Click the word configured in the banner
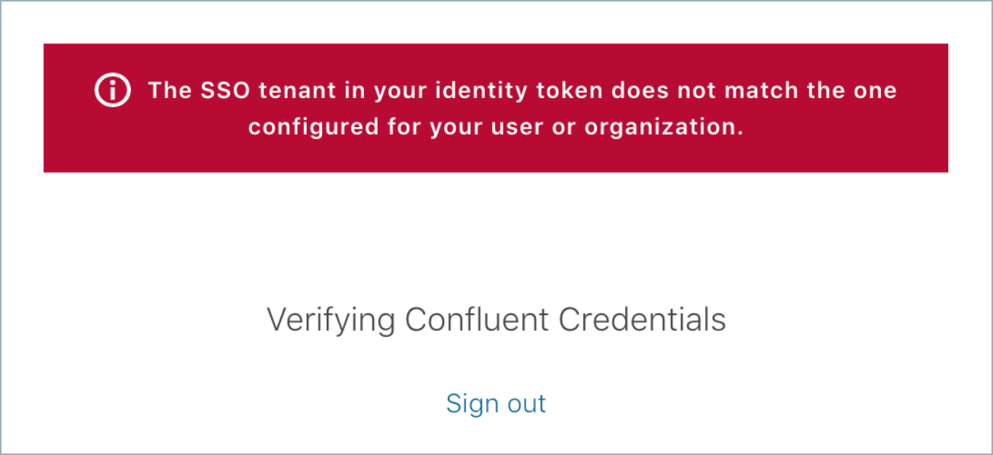The height and width of the screenshot is (455, 993). [x=309, y=128]
